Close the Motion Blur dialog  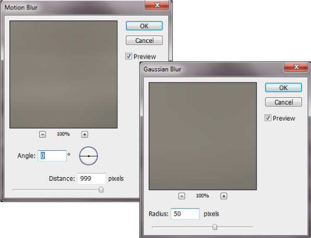157,5
